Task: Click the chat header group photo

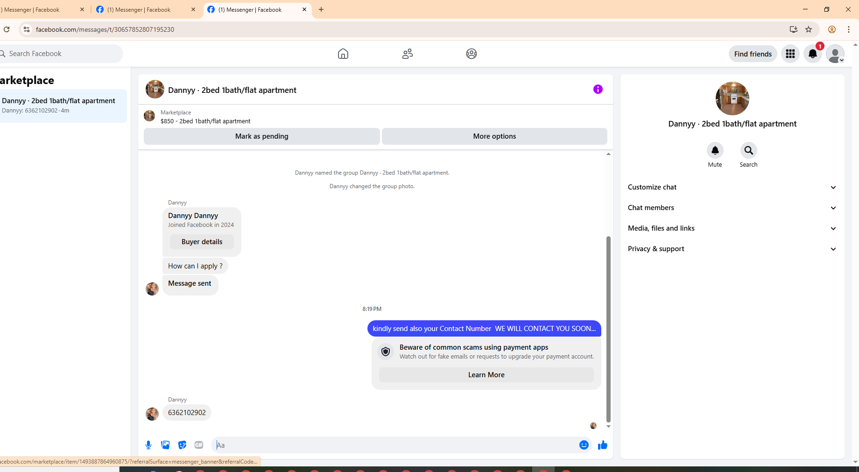Action: (x=155, y=89)
